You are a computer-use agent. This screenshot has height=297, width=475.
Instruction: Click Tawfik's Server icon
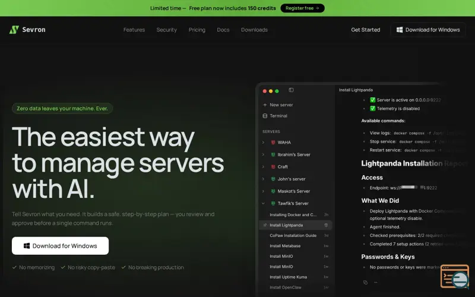tap(273, 203)
